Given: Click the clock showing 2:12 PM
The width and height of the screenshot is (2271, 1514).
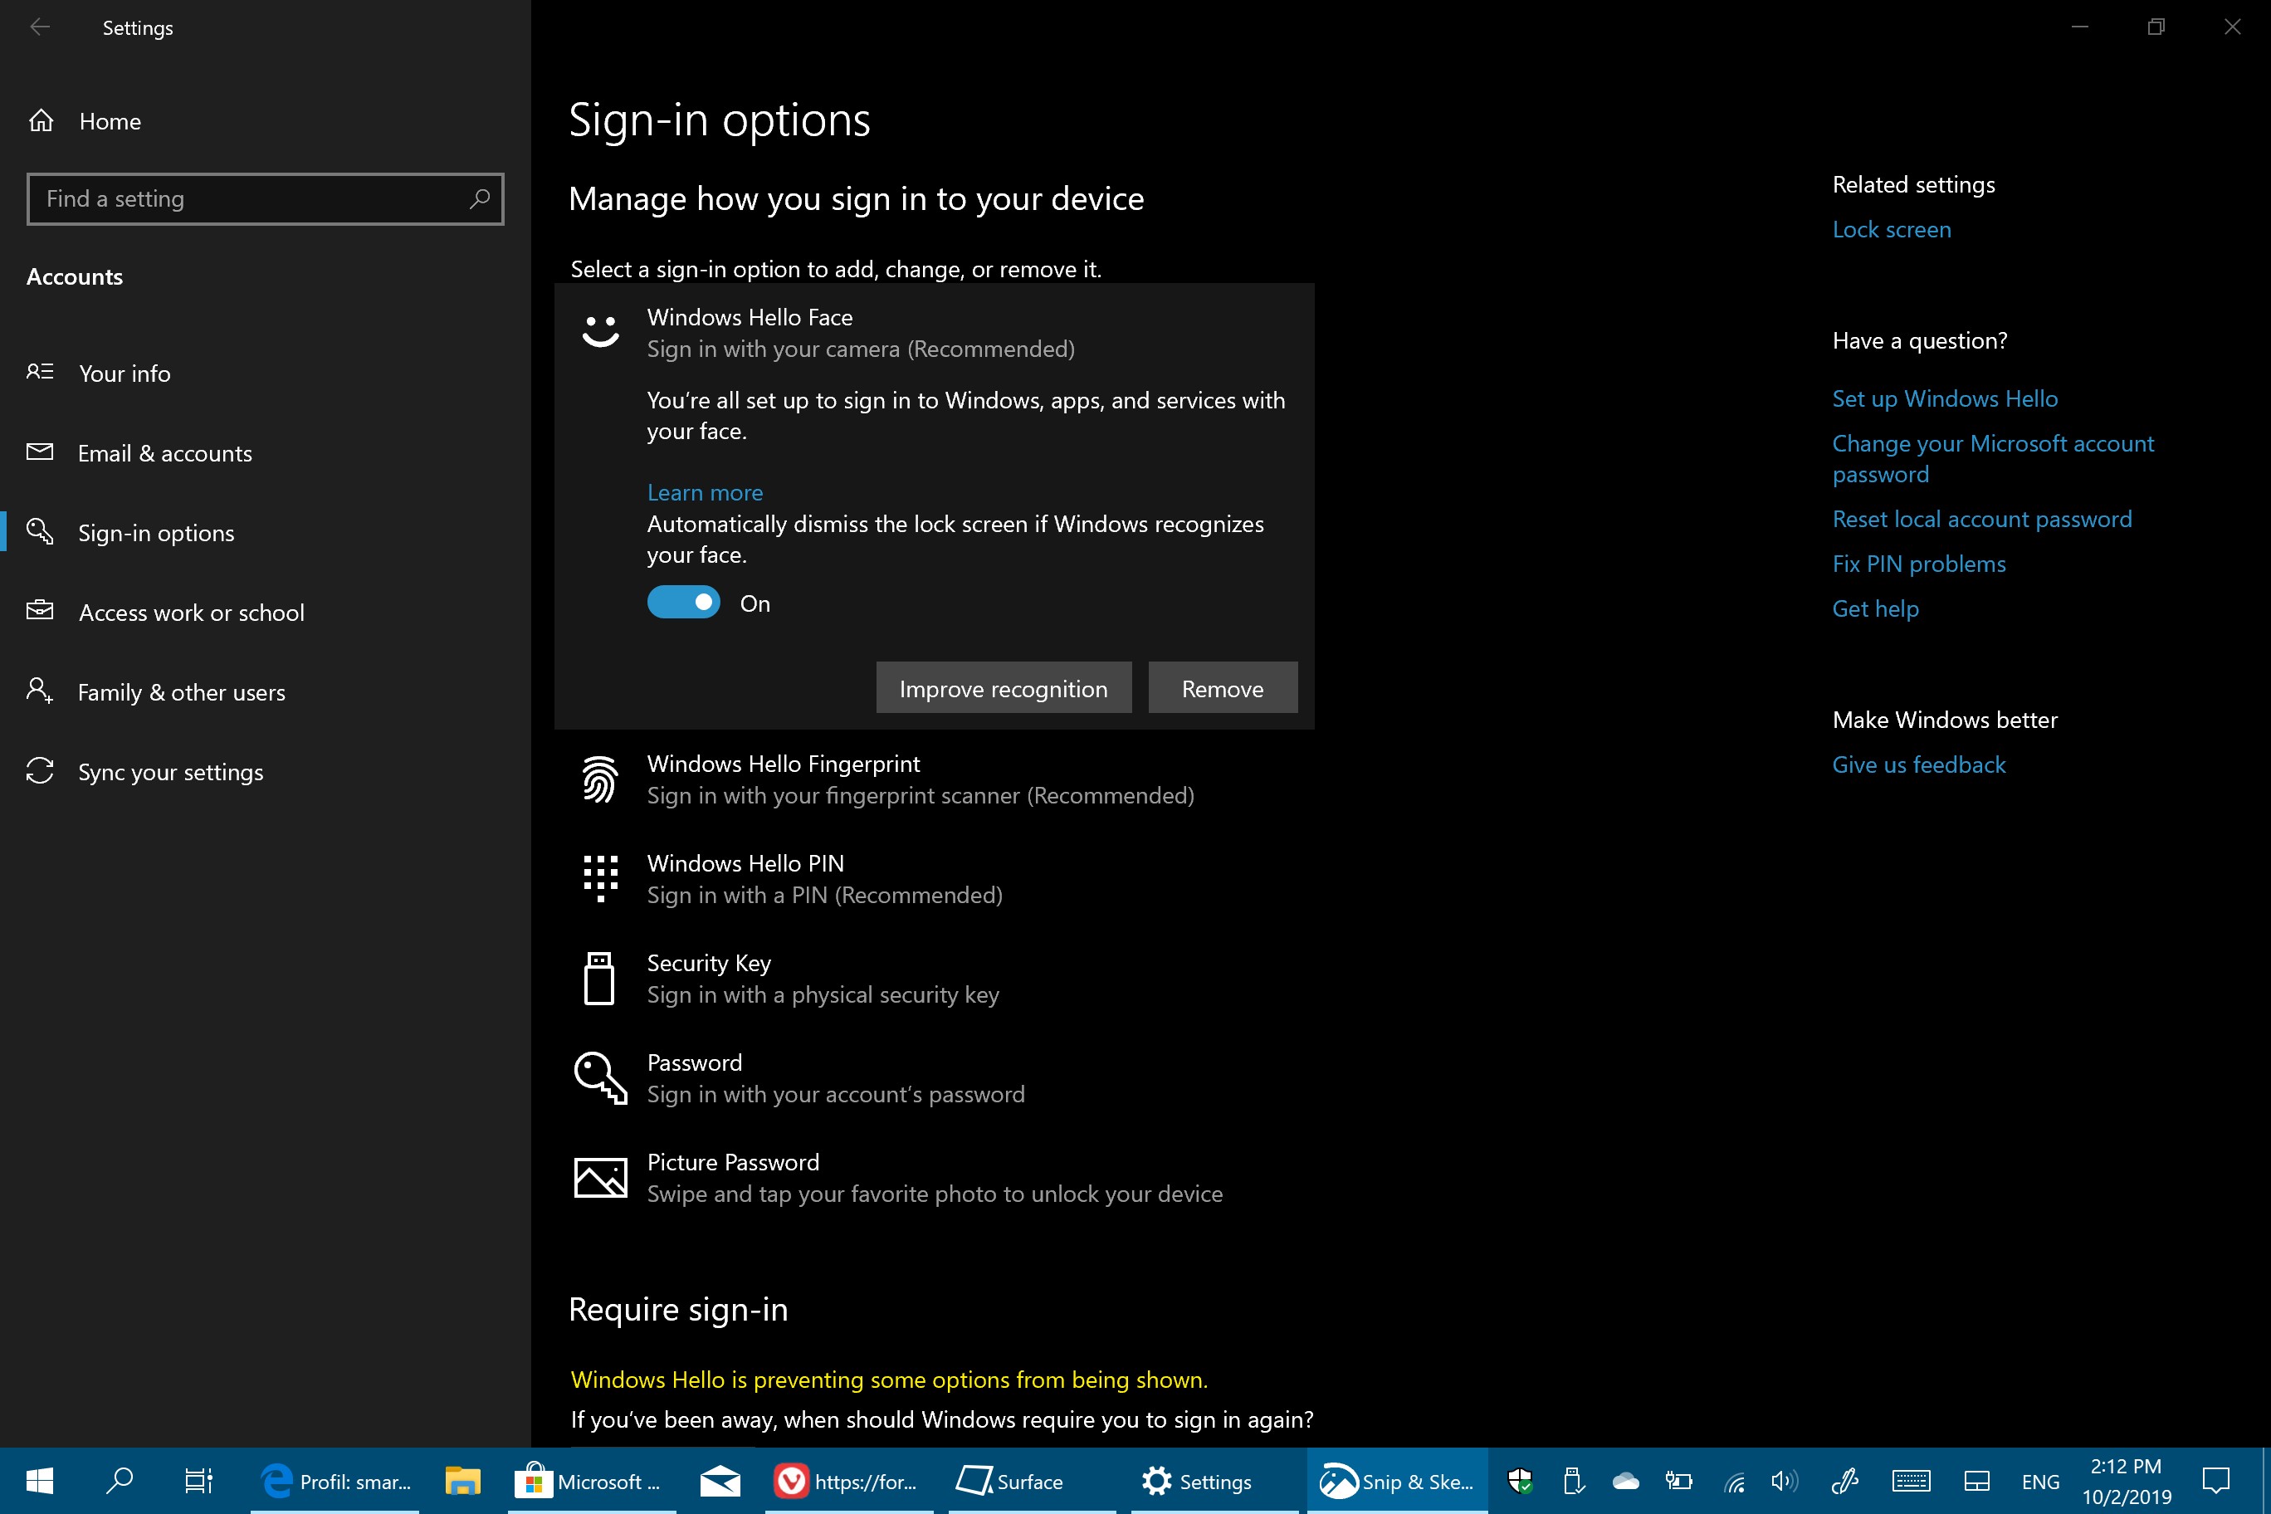Looking at the screenshot, I should pyautogui.click(x=2127, y=1481).
